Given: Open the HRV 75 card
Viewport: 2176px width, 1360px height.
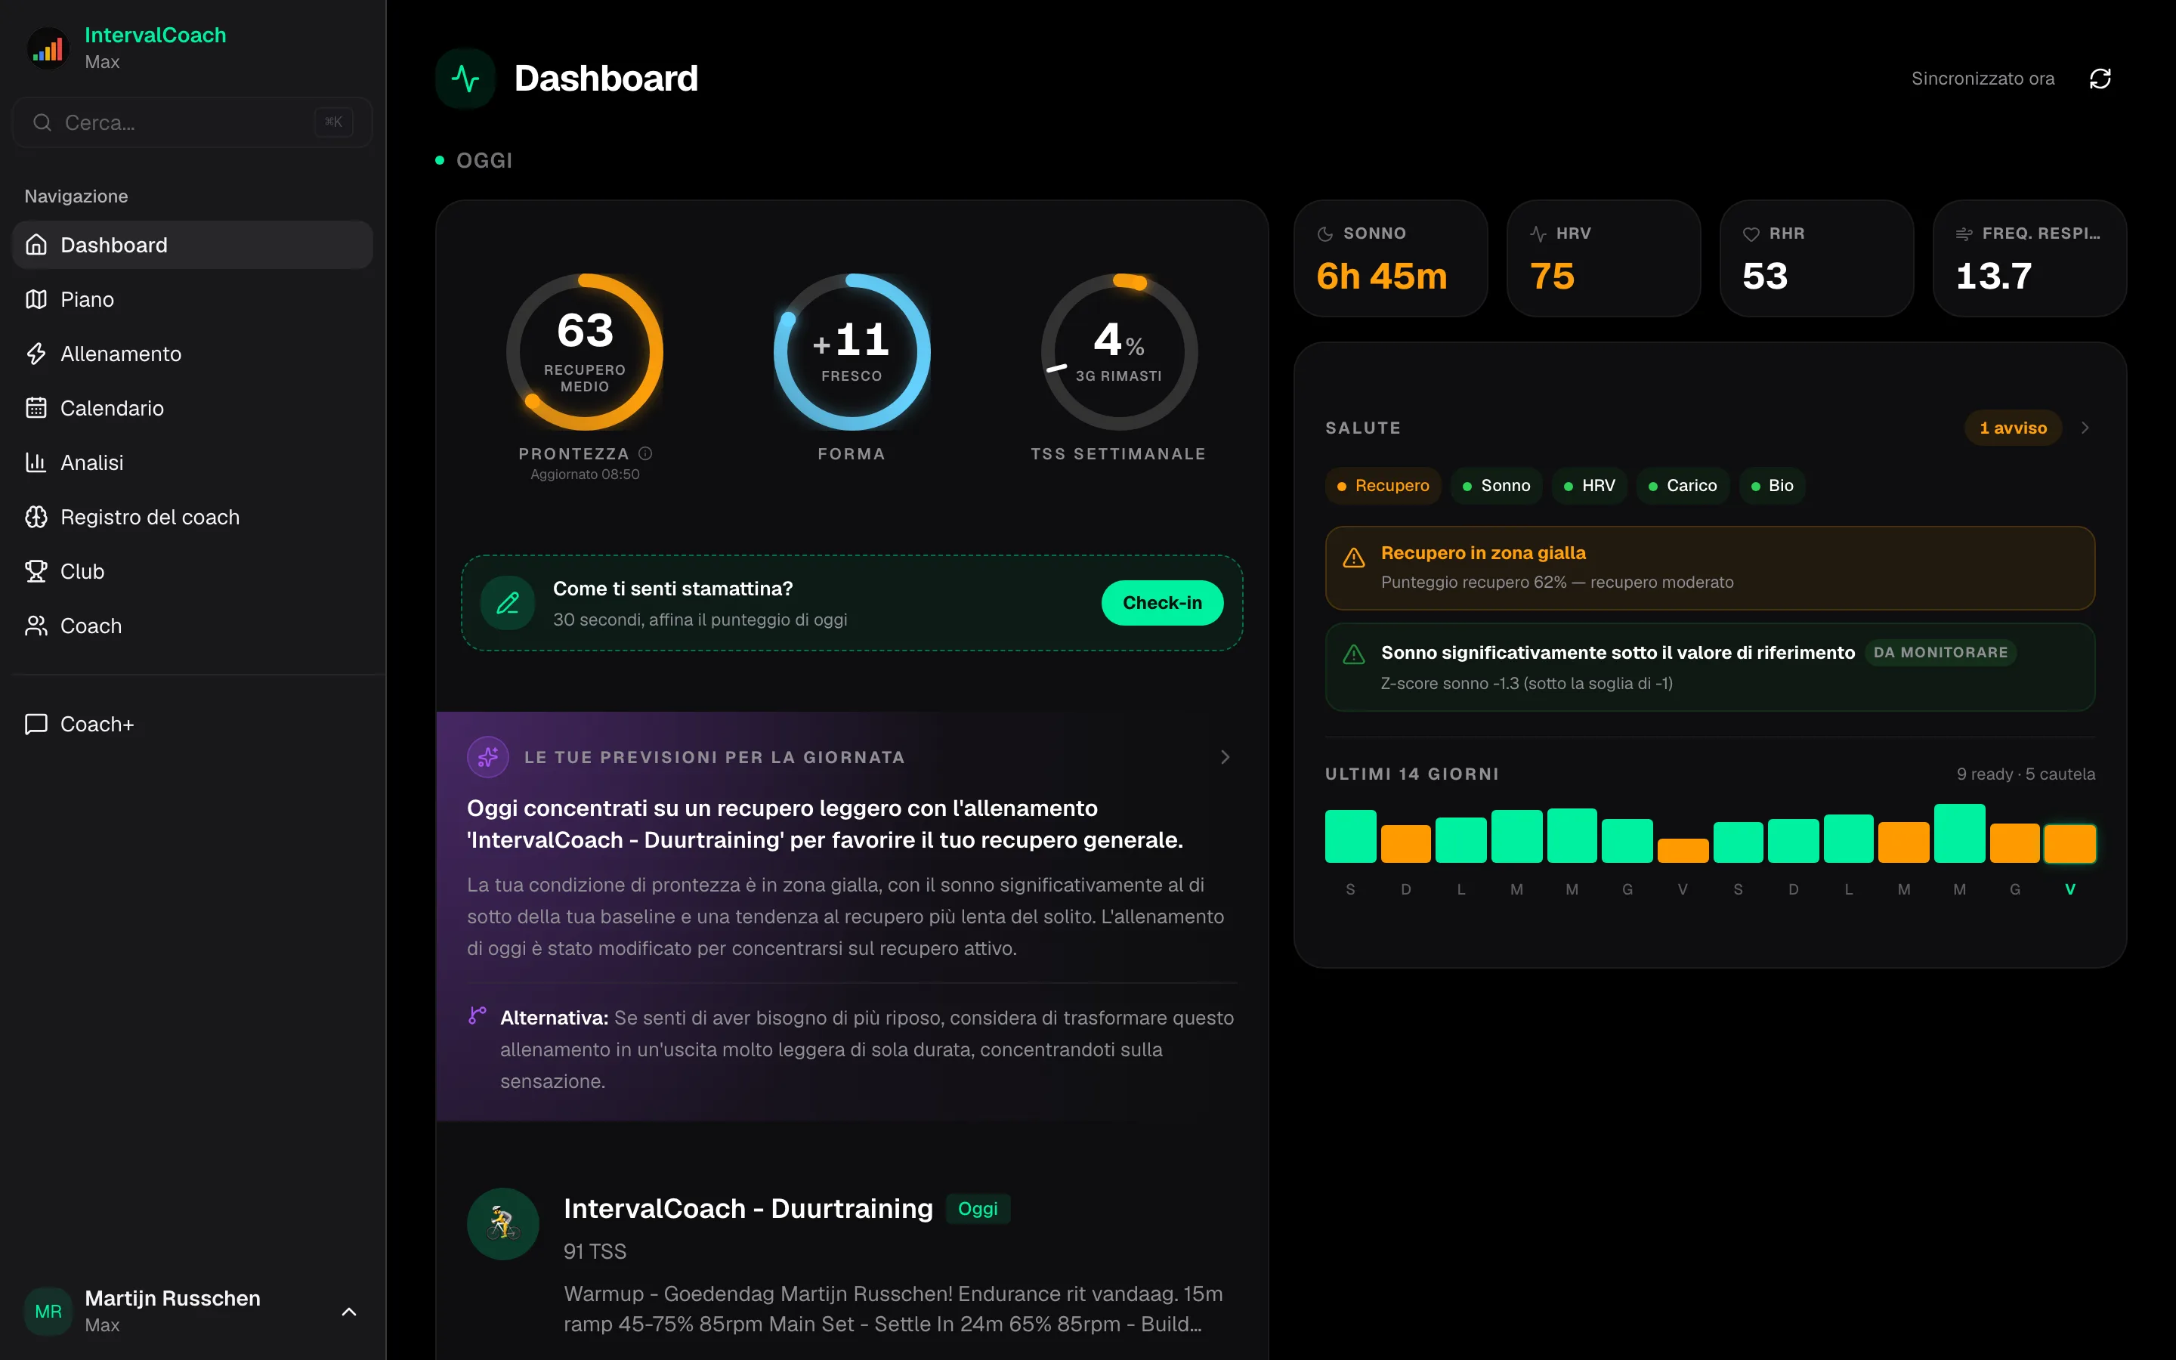Looking at the screenshot, I should [1603, 258].
